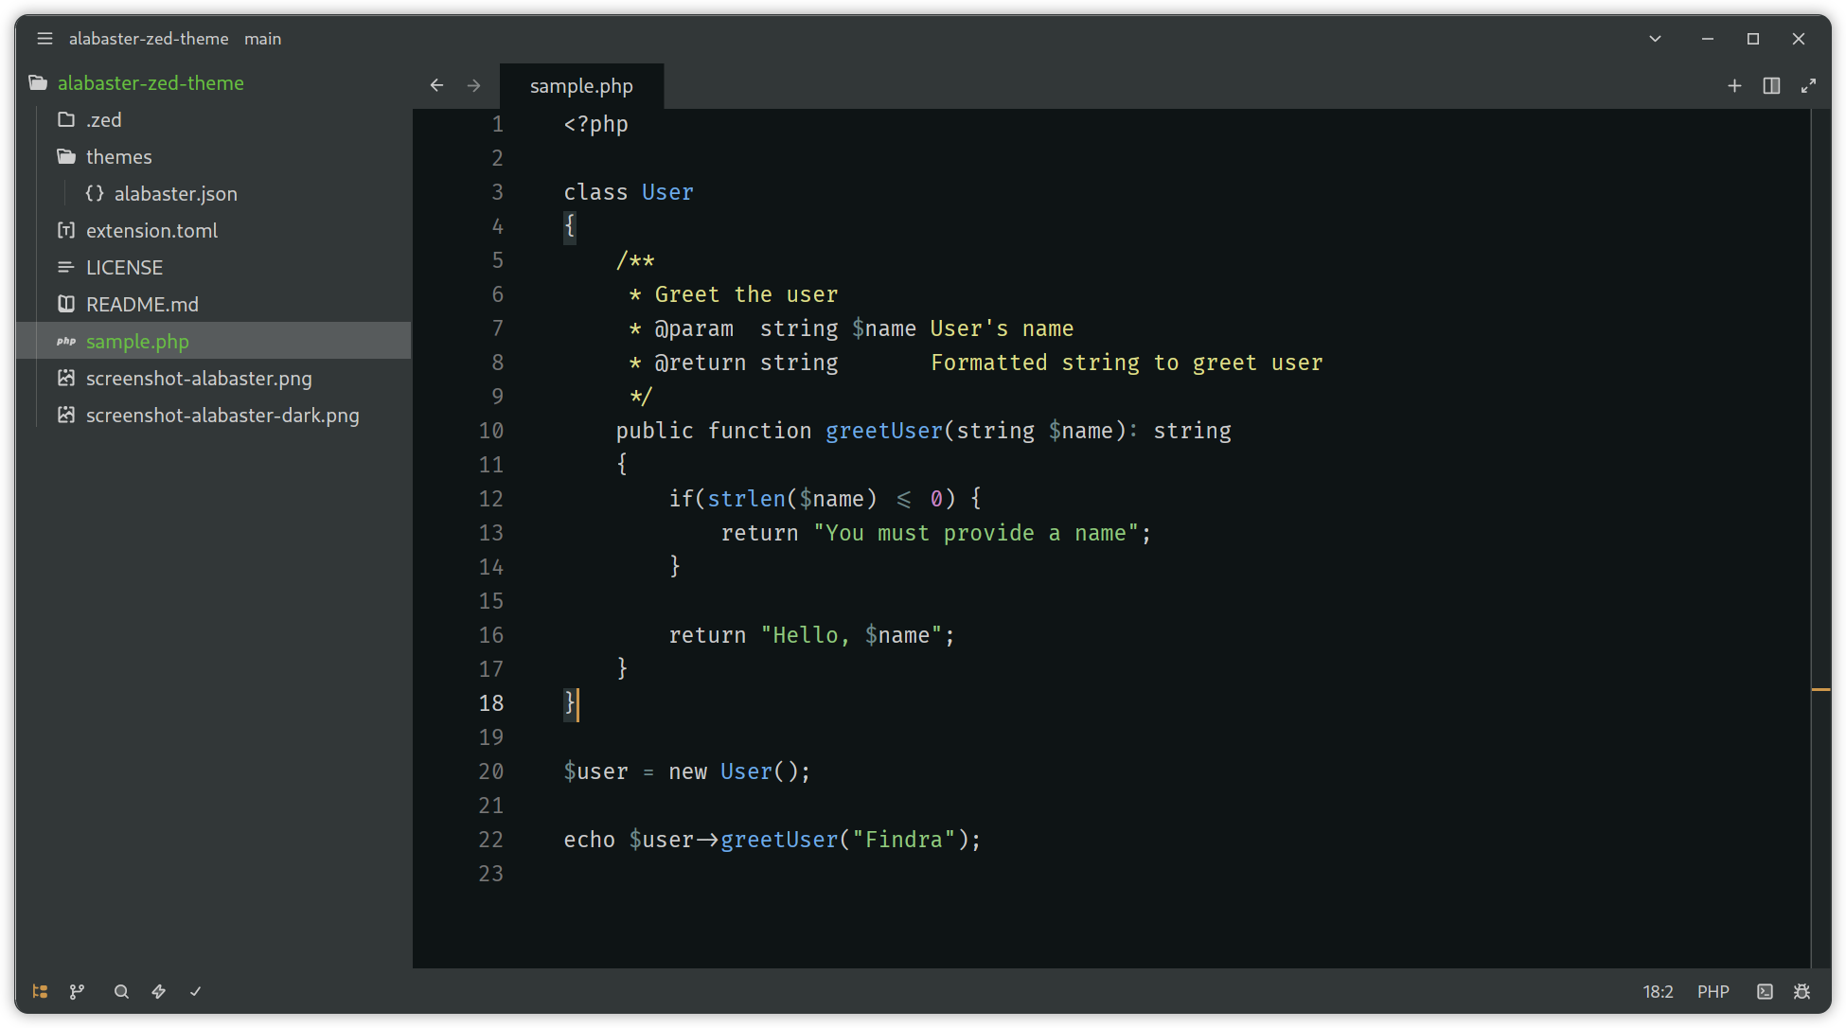Viewport: 1846px width, 1028px height.
Task: Split the editor pane
Action: pyautogui.click(x=1771, y=85)
